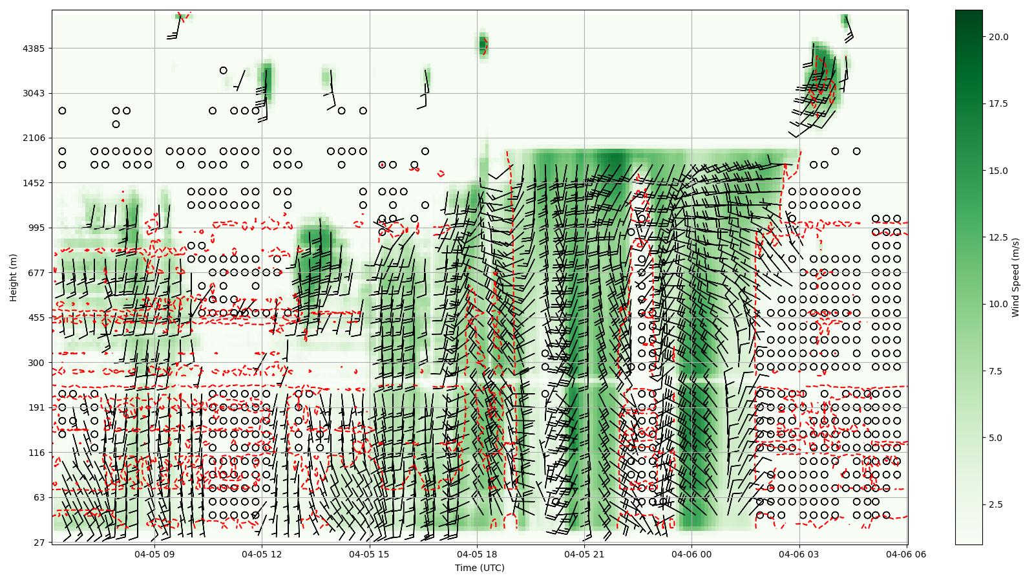1034x582 pixels.
Task: Click the 'Height (m)' y-axis label
Action: click(13, 277)
